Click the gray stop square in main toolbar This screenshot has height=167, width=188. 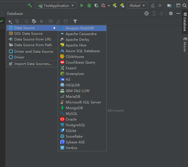coord(160,5)
